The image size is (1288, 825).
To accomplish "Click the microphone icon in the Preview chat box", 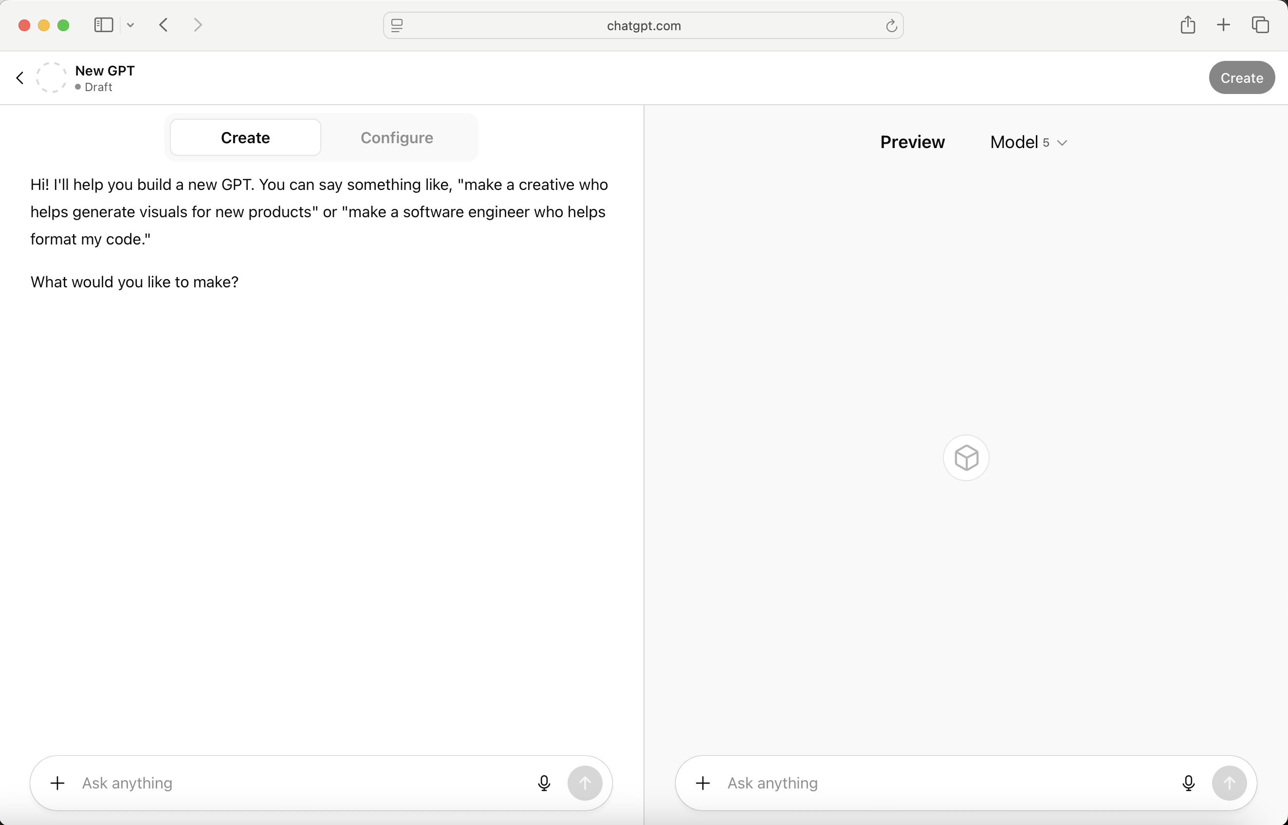I will [1188, 783].
